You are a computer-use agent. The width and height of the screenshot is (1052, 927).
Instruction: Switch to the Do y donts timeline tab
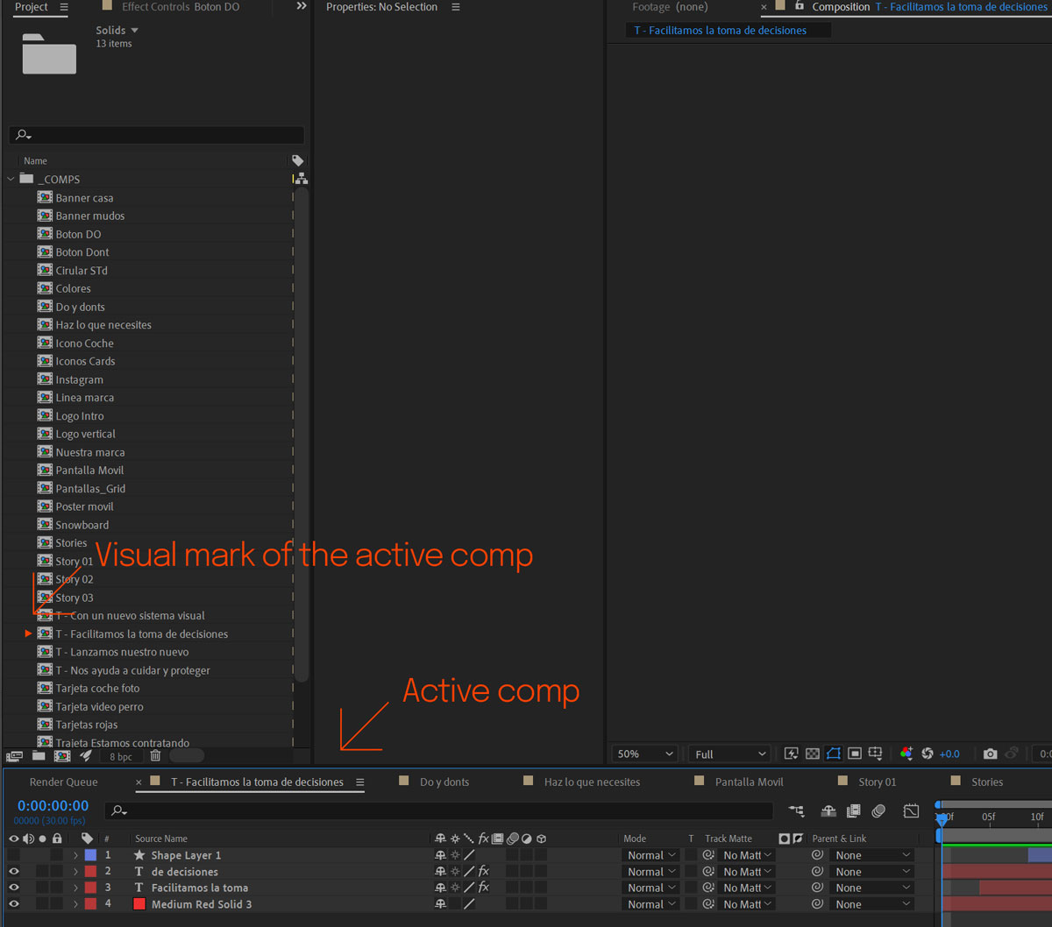446,781
